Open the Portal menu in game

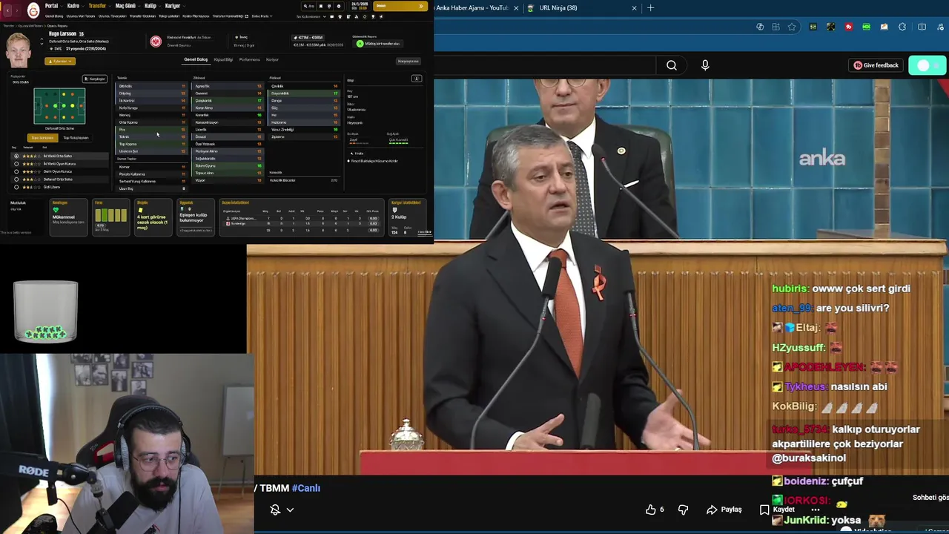point(51,6)
